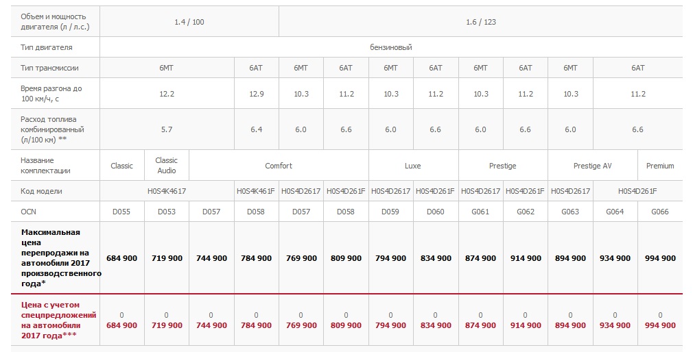Click the бензиновый engine type cell
This screenshot has width=693, height=352.
pos(390,47)
